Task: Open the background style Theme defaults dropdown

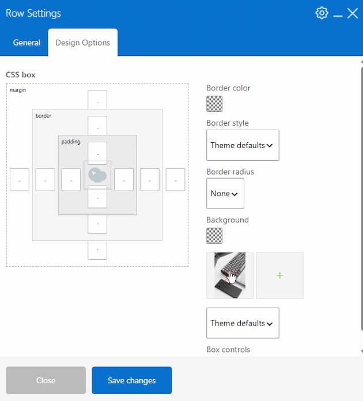Action: click(243, 323)
